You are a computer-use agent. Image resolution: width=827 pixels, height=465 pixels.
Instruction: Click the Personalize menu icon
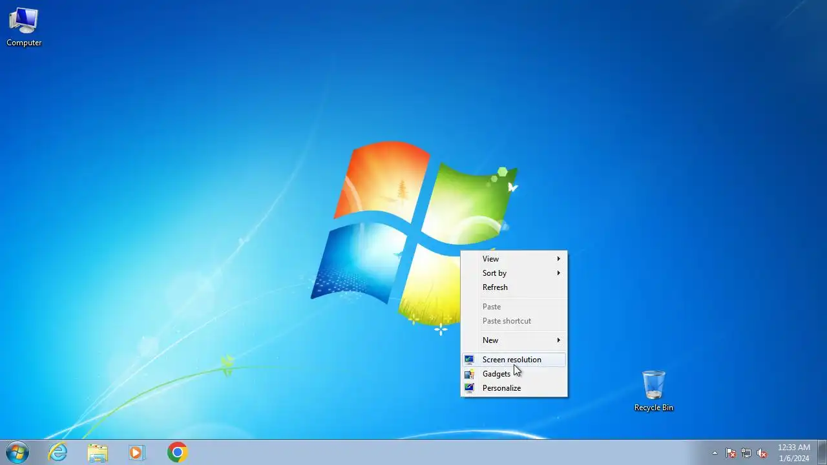[x=469, y=388]
